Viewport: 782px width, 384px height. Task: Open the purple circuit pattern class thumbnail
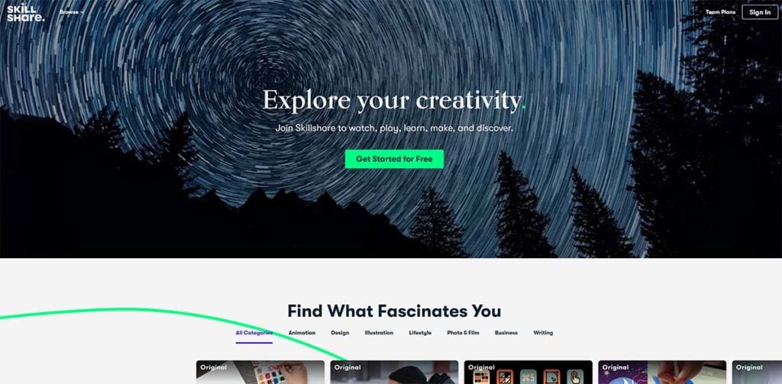(662, 372)
